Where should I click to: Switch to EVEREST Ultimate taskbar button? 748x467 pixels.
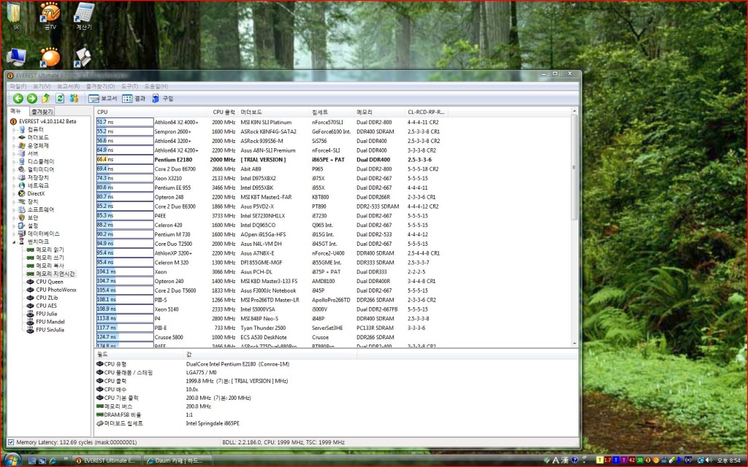tap(107, 461)
